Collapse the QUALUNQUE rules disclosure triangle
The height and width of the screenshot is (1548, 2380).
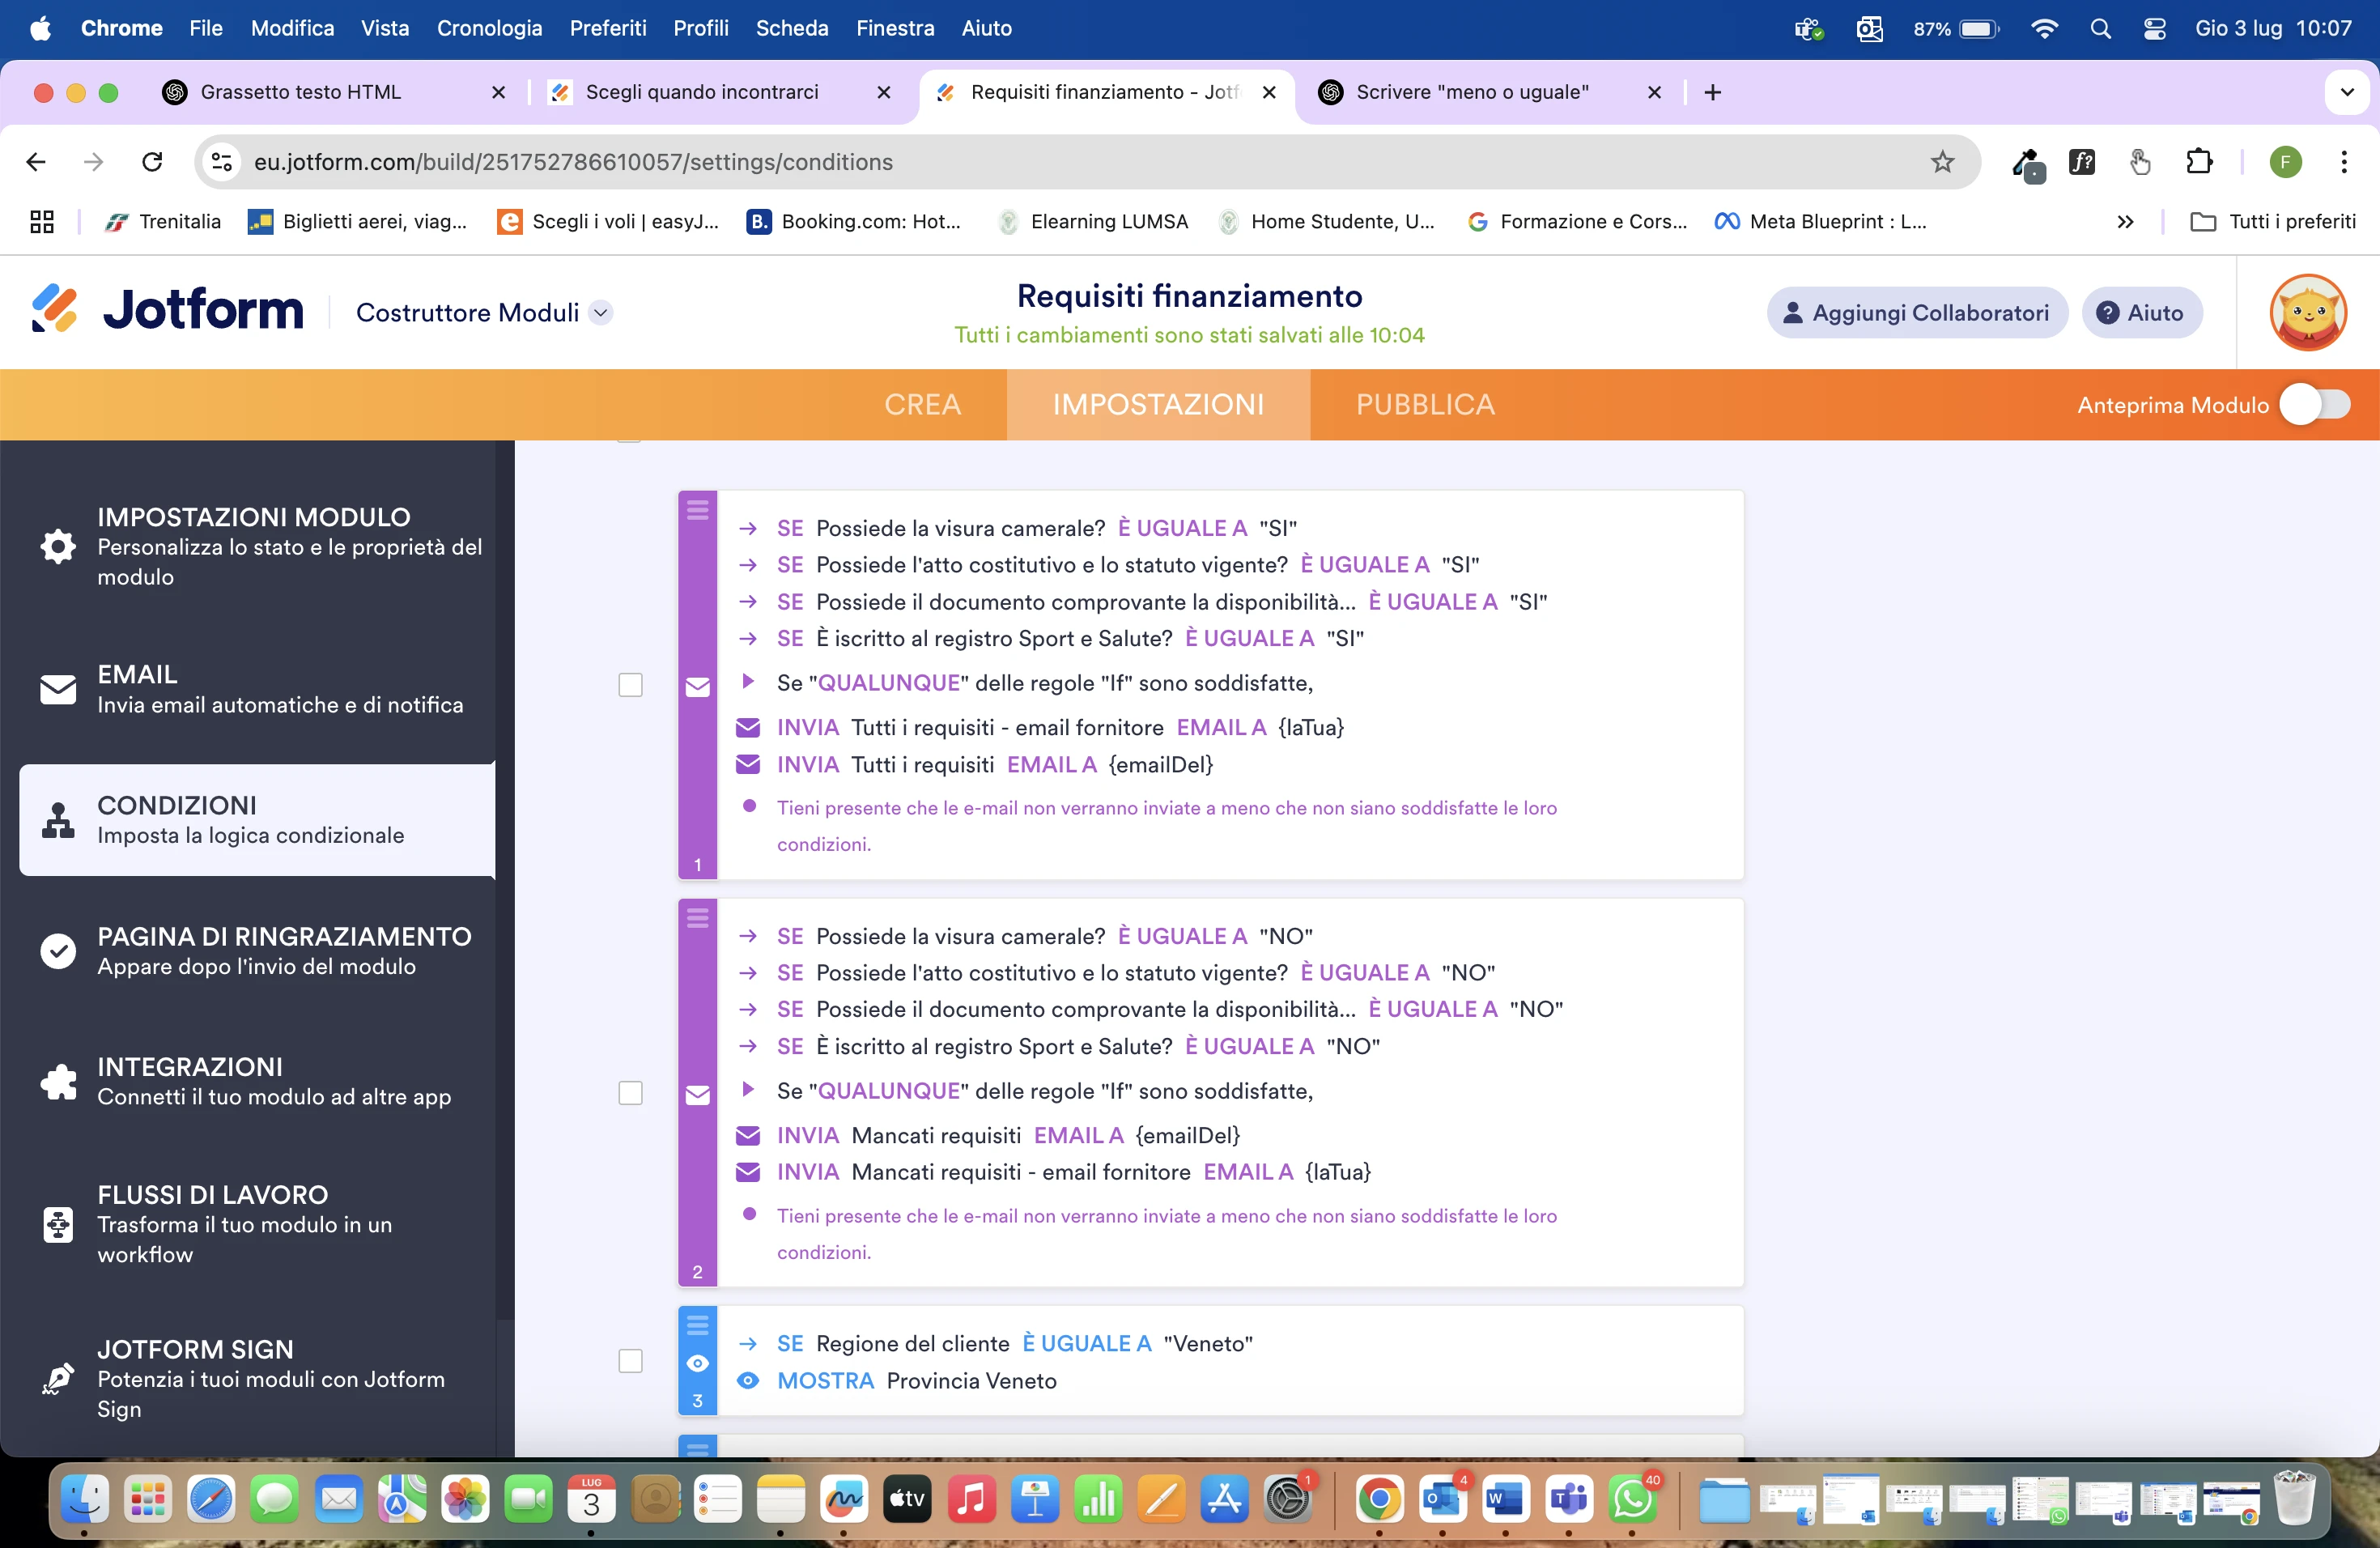tap(750, 682)
